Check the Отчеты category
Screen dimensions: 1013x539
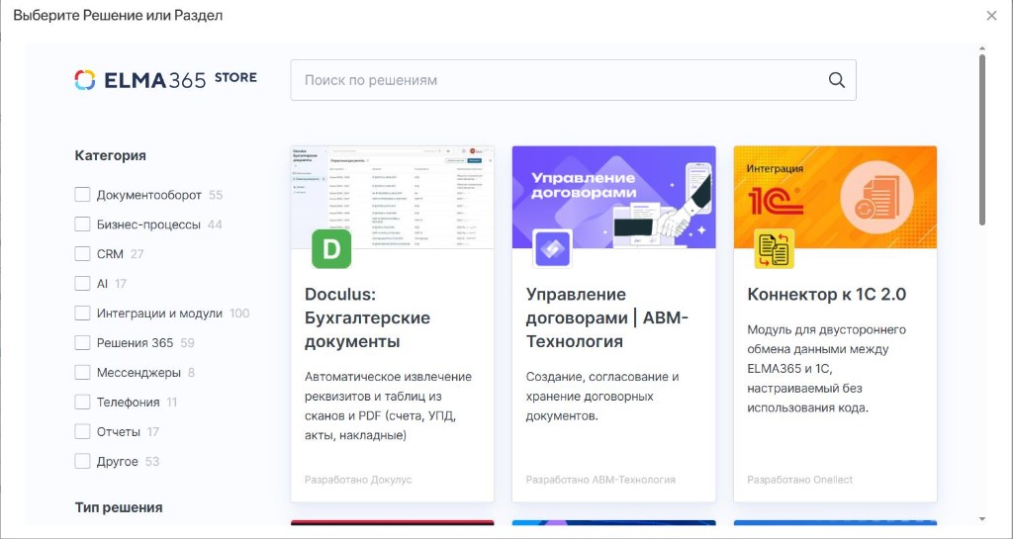point(82,432)
